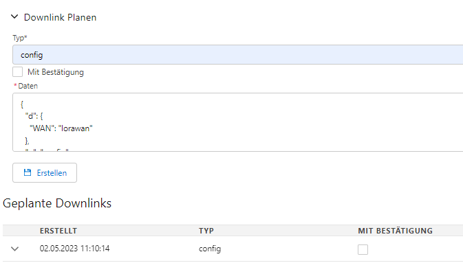The image size is (463, 263).
Task: Sort by the ERSTELLT column header
Action: click(x=58, y=231)
